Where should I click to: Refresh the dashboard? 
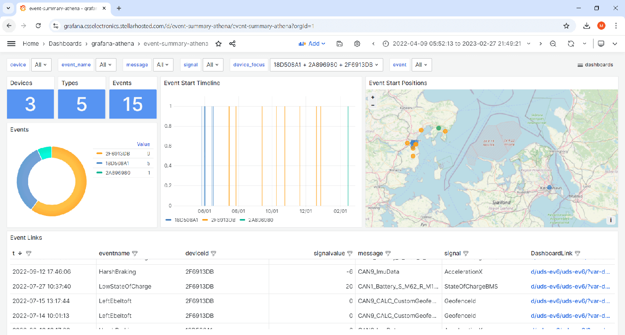[x=571, y=44]
